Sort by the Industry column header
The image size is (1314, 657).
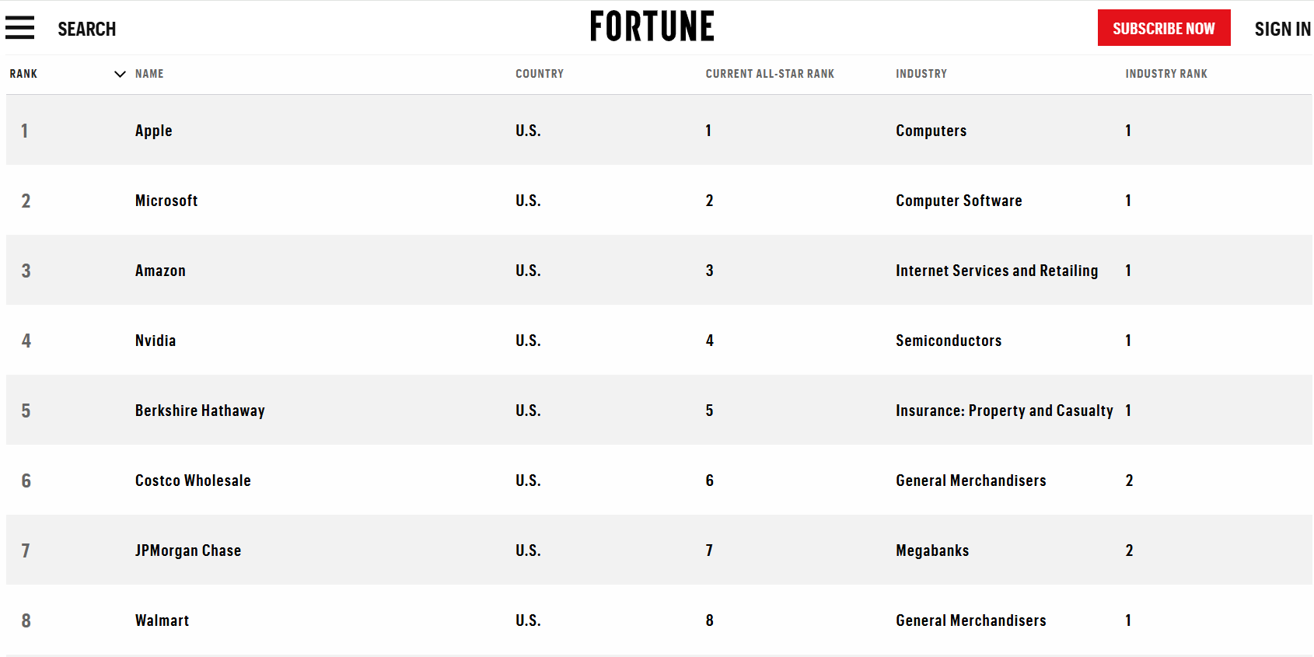pos(921,74)
